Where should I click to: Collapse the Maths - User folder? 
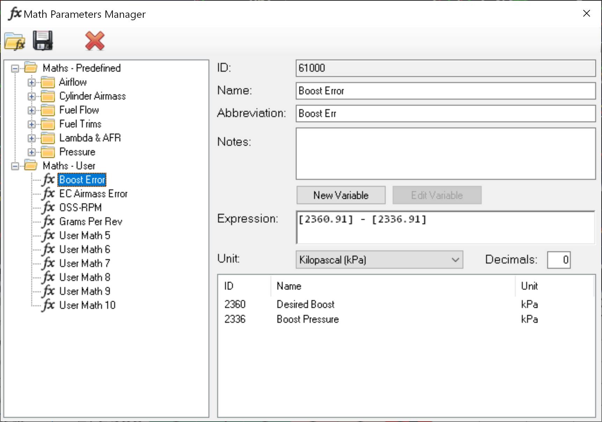(x=14, y=166)
